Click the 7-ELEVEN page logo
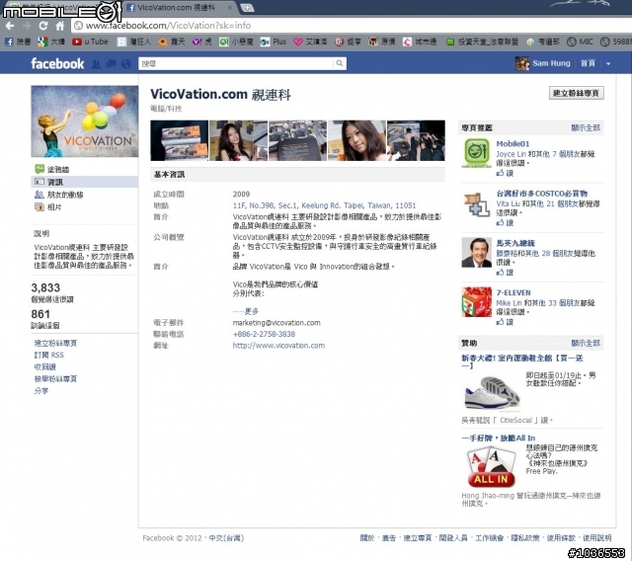Viewport: 632px width, 561px height. (477, 302)
